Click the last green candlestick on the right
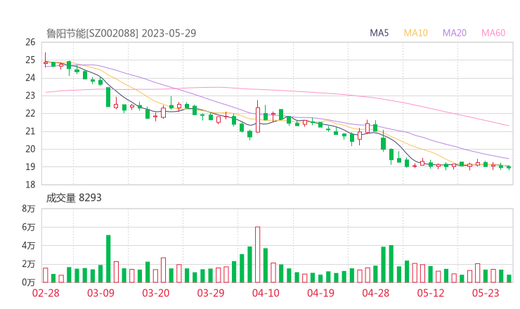 509,168
